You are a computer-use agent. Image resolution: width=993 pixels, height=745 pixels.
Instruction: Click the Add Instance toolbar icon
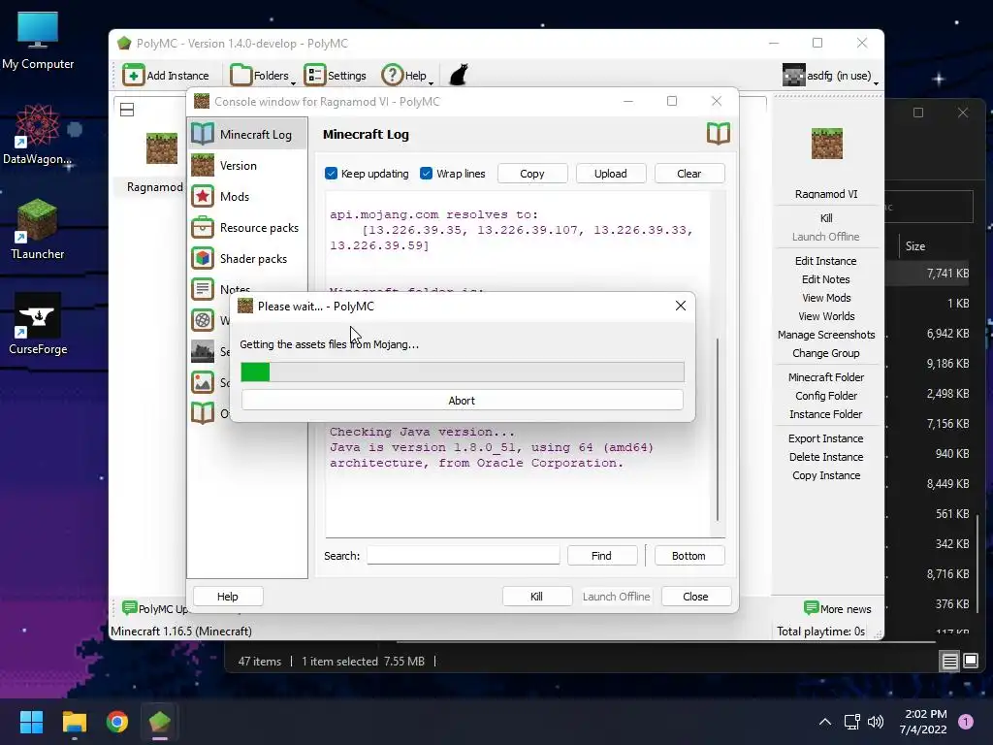(133, 76)
